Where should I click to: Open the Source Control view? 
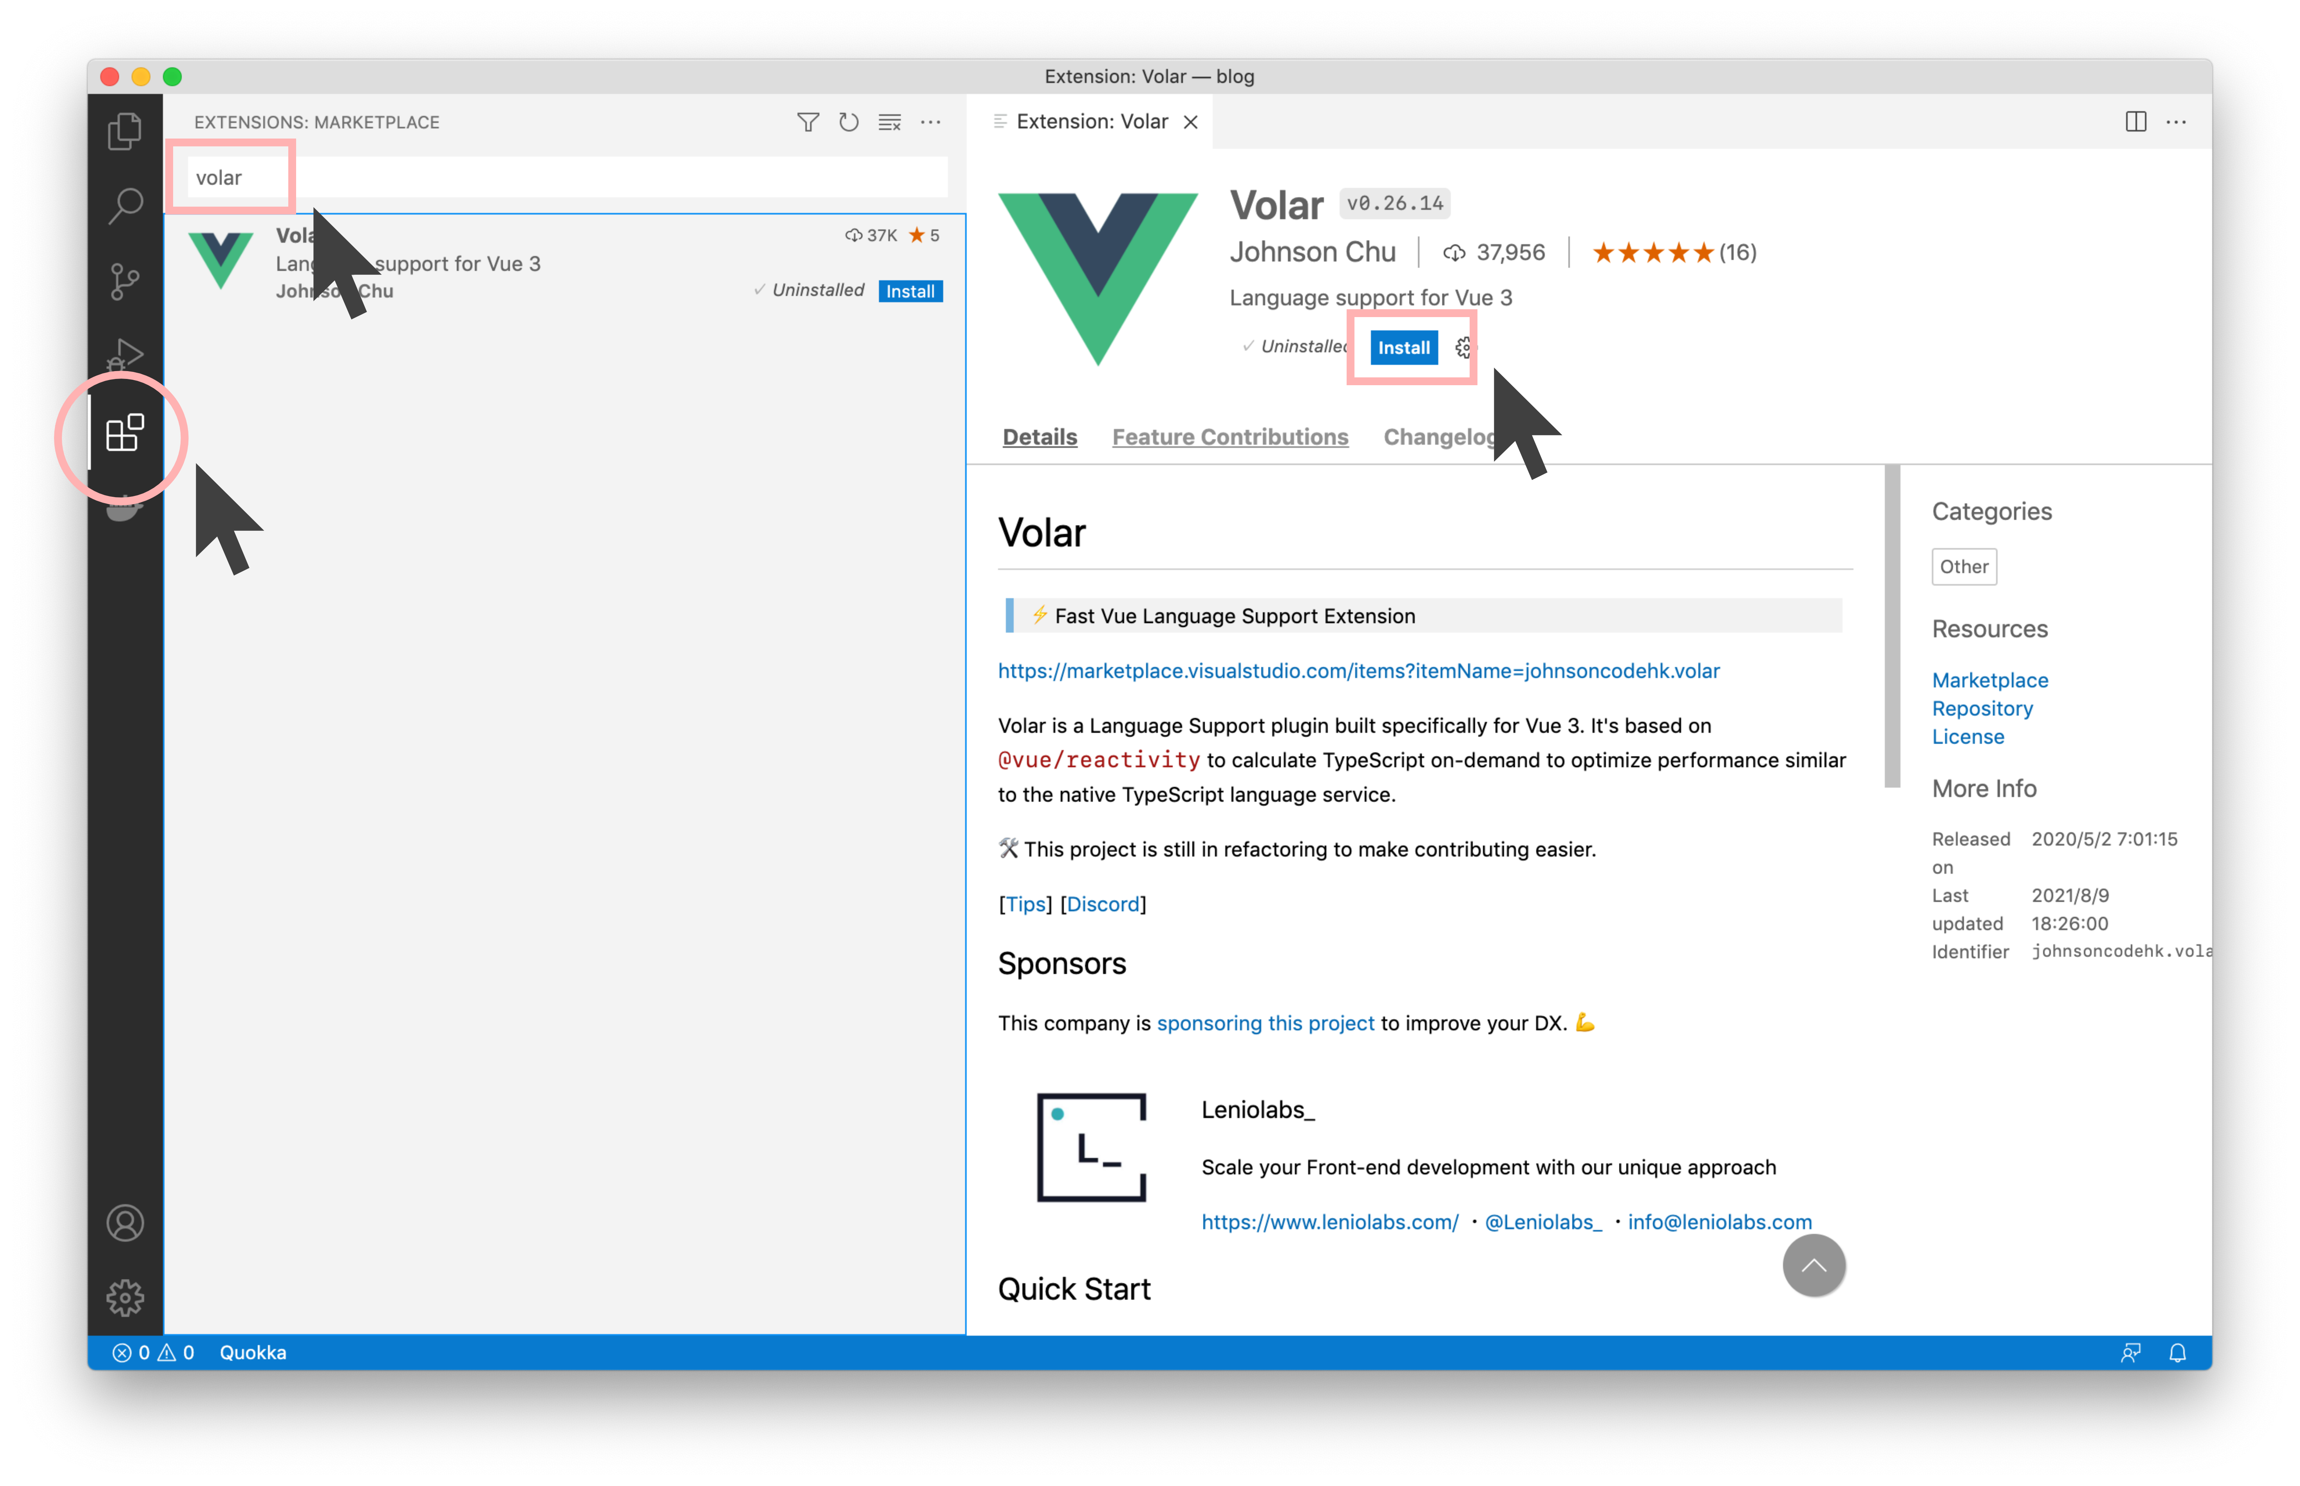[x=125, y=281]
